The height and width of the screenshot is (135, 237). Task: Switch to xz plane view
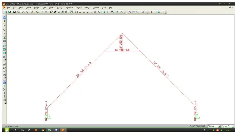click(x=84, y=12)
